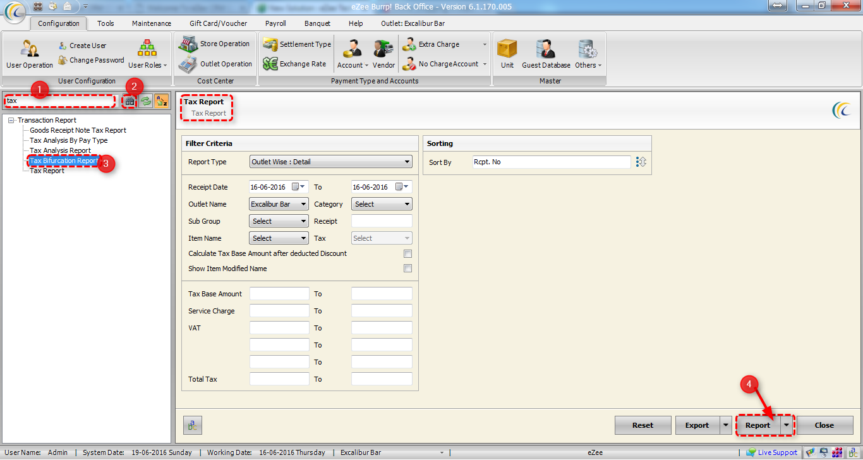Open the Others menu
This screenshot has height=460, width=863.
click(x=588, y=54)
